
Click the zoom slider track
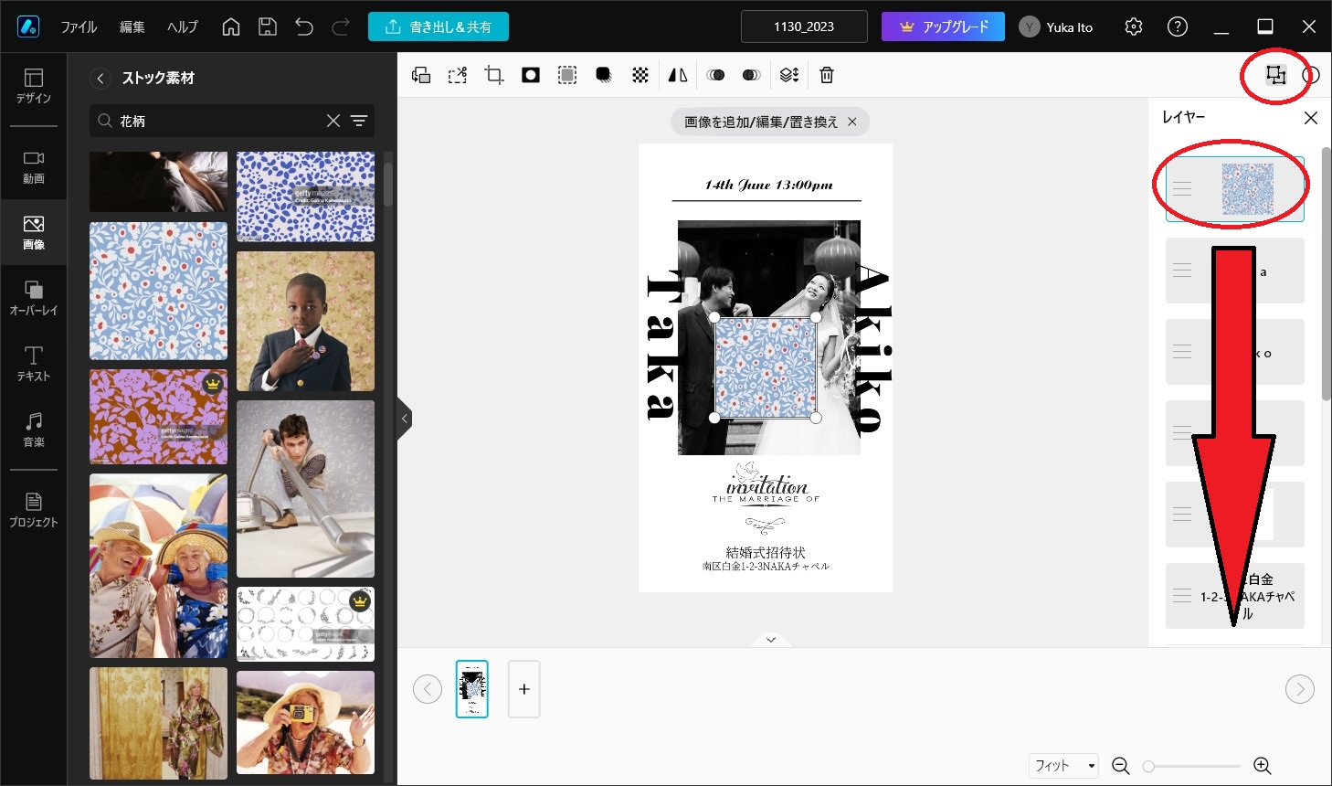1191,766
